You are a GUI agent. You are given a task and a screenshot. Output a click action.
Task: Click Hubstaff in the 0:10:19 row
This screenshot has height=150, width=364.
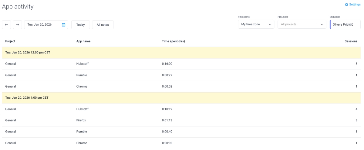click(x=82, y=109)
